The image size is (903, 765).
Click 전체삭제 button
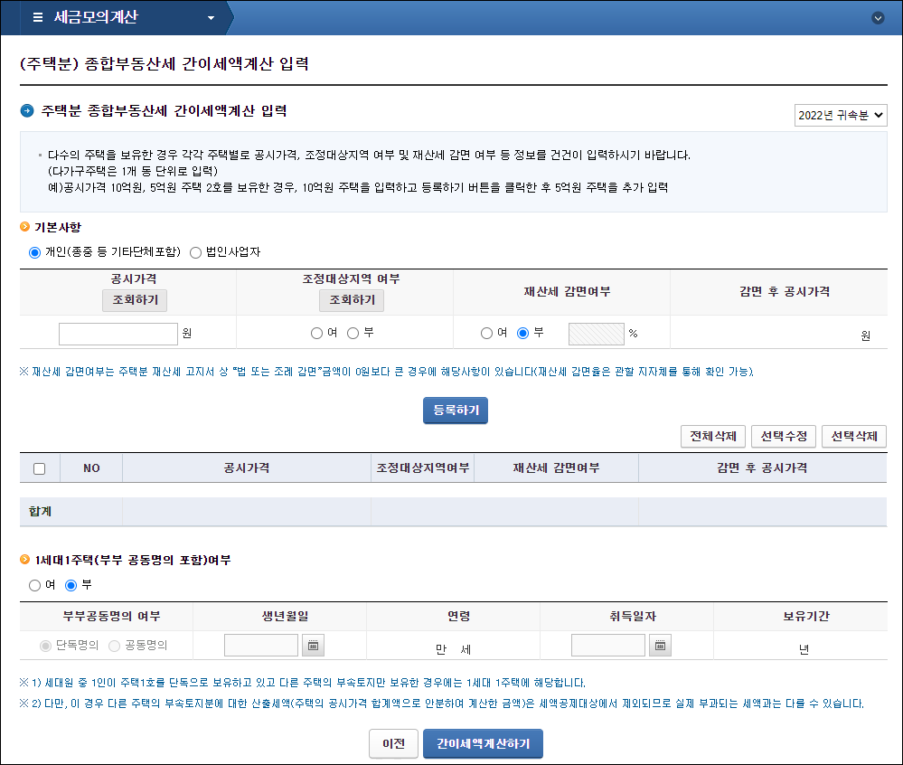[x=713, y=436]
